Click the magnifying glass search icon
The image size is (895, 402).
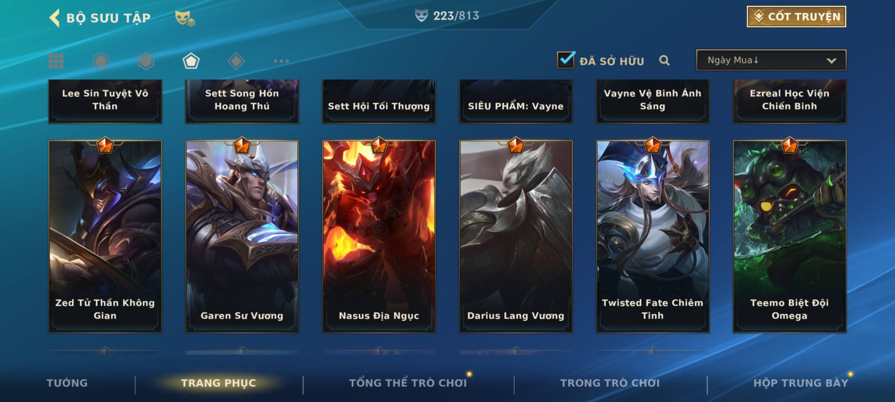click(664, 60)
